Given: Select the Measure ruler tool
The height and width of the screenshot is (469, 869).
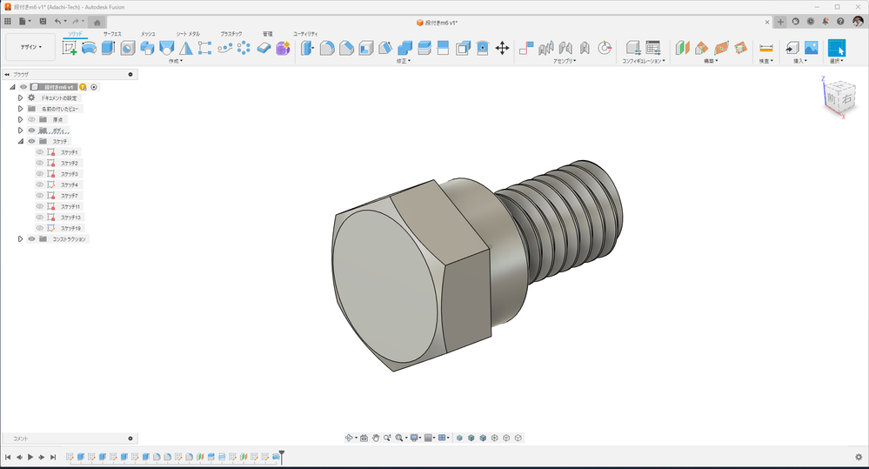Looking at the screenshot, I should pyautogui.click(x=765, y=48).
